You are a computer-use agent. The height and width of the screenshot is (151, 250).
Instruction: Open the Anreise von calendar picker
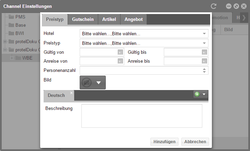(120, 61)
